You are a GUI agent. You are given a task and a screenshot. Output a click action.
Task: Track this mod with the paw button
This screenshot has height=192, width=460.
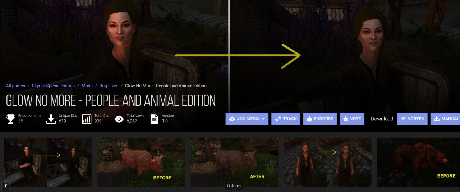pyautogui.click(x=286, y=119)
